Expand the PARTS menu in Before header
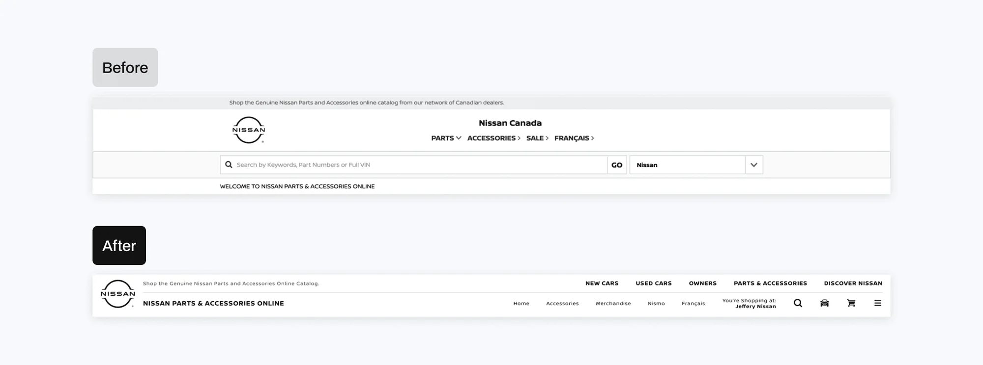 446,138
